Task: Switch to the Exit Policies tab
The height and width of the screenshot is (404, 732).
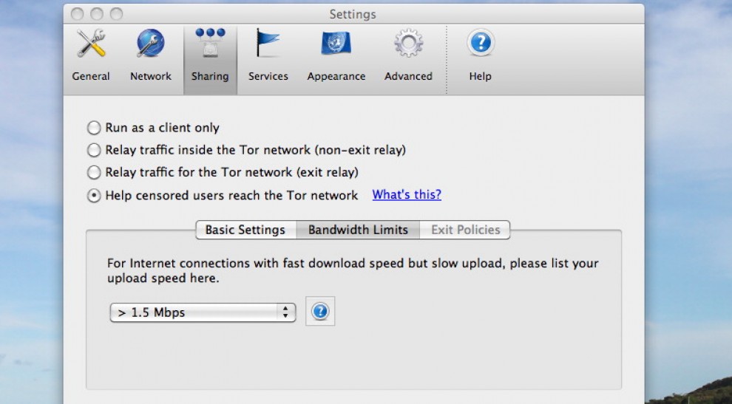Action: 465,230
